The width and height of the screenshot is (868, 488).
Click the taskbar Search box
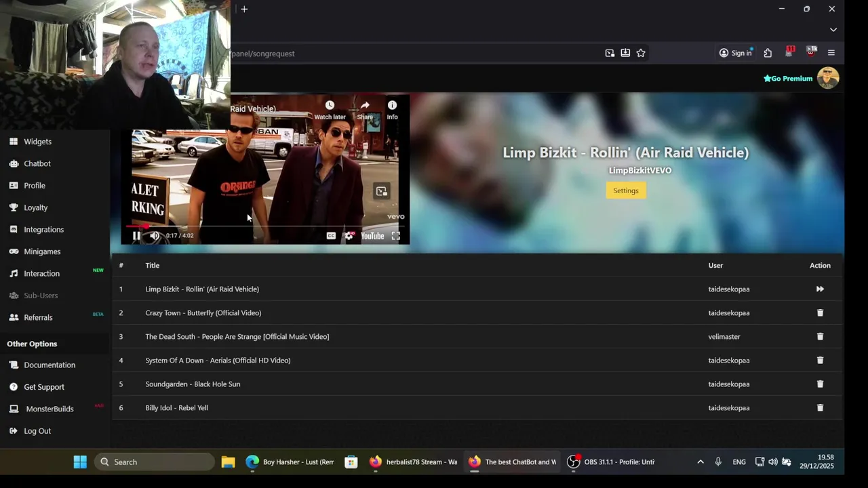(155, 462)
